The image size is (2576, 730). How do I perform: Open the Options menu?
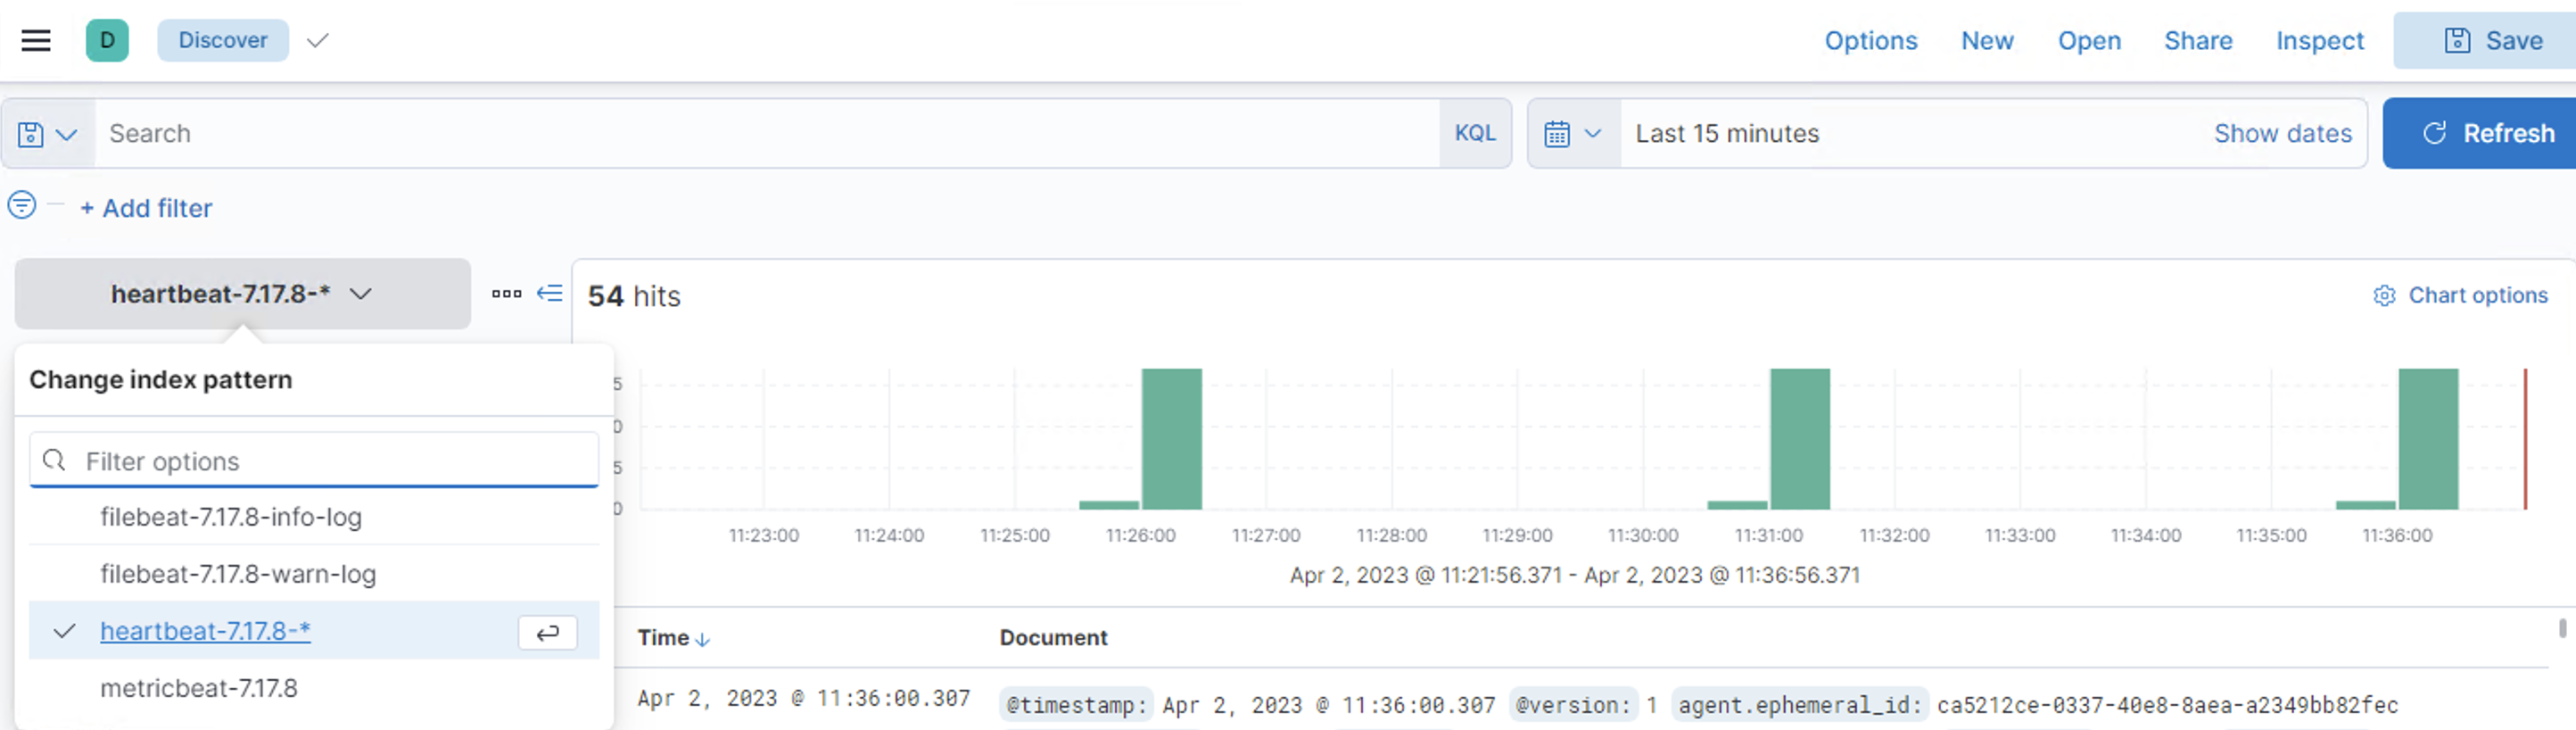pyautogui.click(x=1870, y=40)
